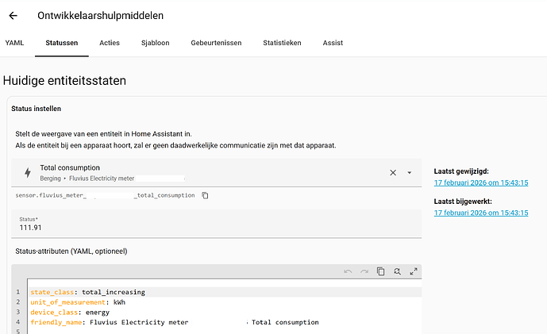Copy the YAML editor contents
Viewport: 547px width, 334px height.
click(380, 271)
